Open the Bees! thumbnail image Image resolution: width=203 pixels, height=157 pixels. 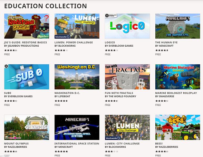pos(178,127)
